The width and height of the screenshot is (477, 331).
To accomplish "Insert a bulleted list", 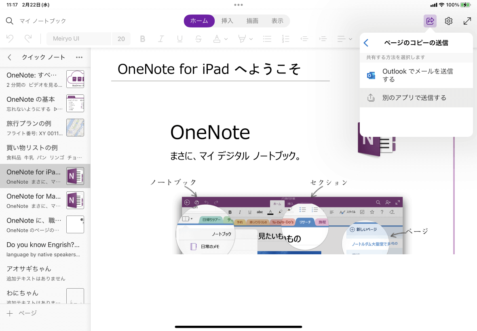I will tap(267, 39).
